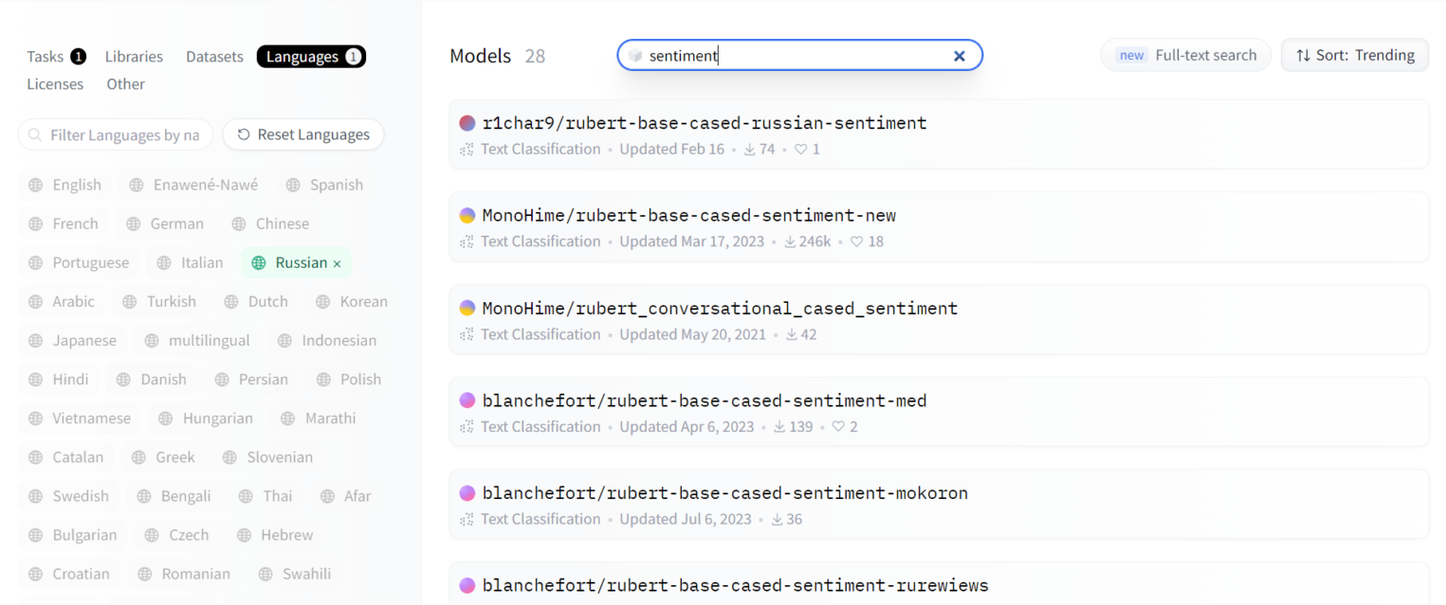Click the blanchefort avatar beside sentiment-mokoron model
This screenshot has width=1446, height=605.
point(467,493)
